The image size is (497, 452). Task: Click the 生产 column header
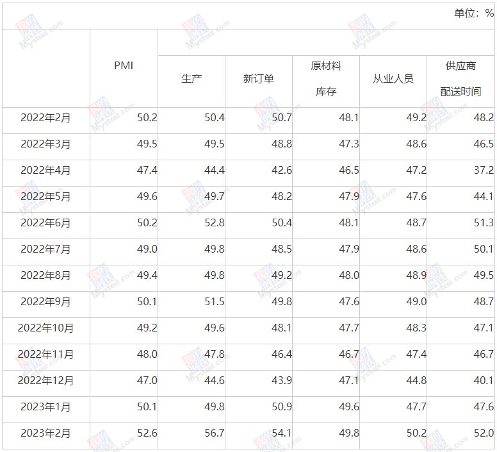click(191, 79)
